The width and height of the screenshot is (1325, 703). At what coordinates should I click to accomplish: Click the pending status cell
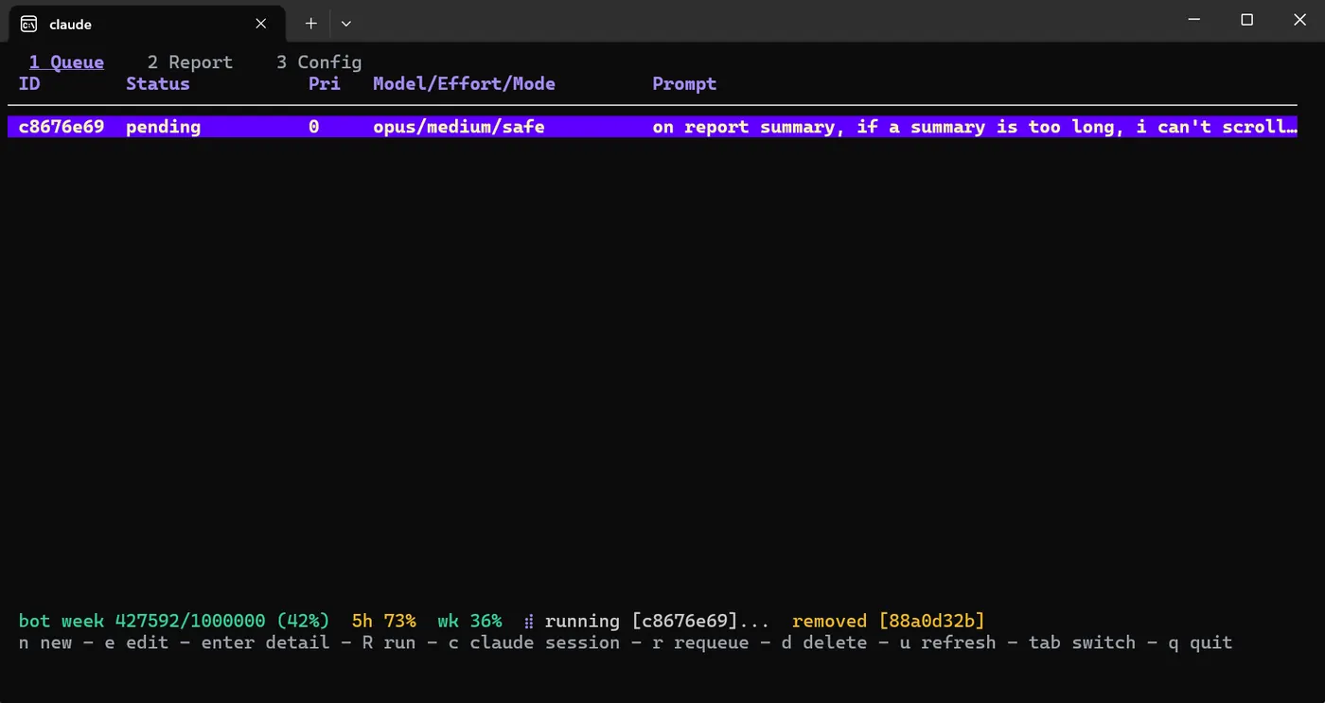(x=163, y=127)
